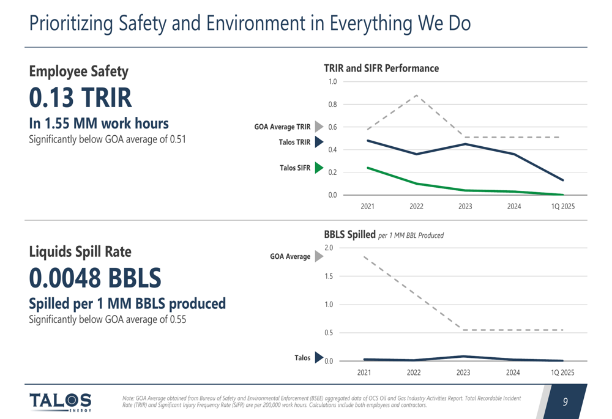Click the navy Talos TRIR triangle marker
Viewport: 612px width, 419px height.
coord(319,142)
